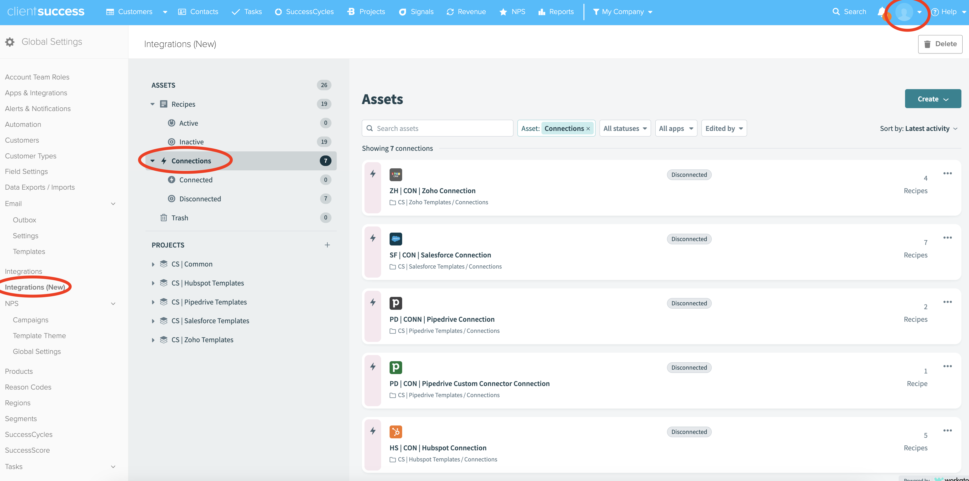Click the lightning icon on Hubspot Connection card
Viewport: 969px width, 481px height.
click(373, 430)
